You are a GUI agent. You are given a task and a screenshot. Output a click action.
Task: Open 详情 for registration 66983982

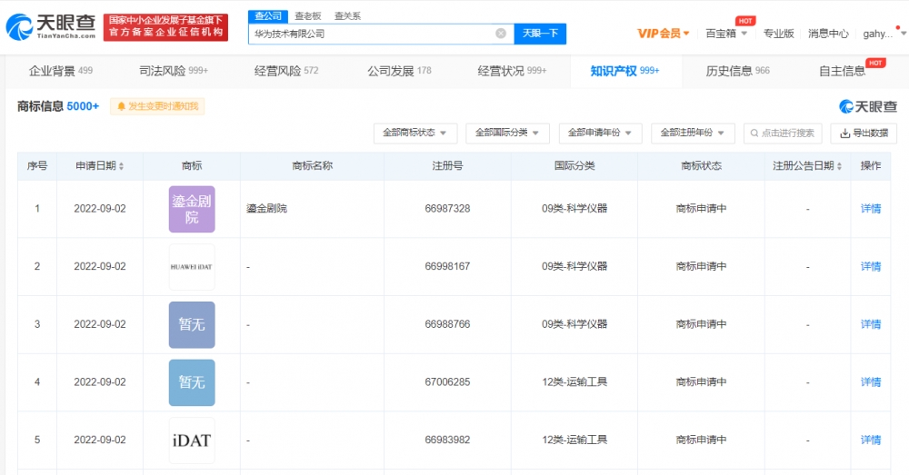point(871,440)
